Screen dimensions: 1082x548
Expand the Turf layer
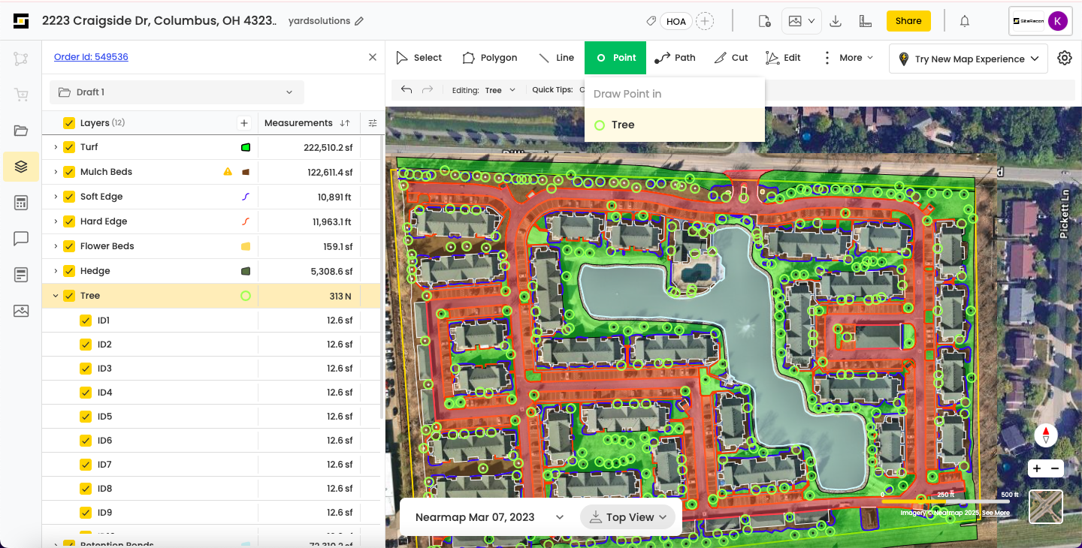point(56,147)
